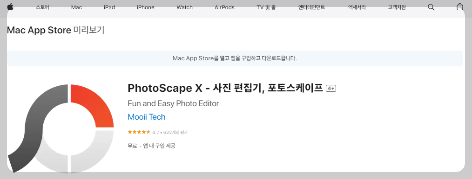Open the 고객지원 menu
The height and width of the screenshot is (179, 472).
pos(397,7)
